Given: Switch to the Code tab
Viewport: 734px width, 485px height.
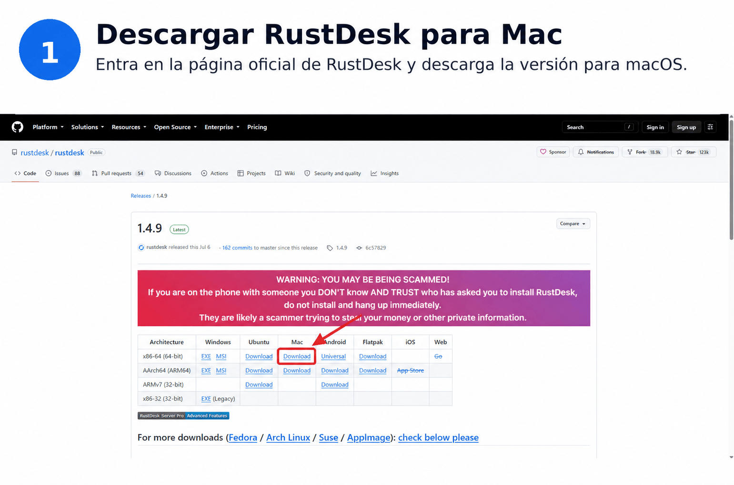Looking at the screenshot, I should click(25, 174).
